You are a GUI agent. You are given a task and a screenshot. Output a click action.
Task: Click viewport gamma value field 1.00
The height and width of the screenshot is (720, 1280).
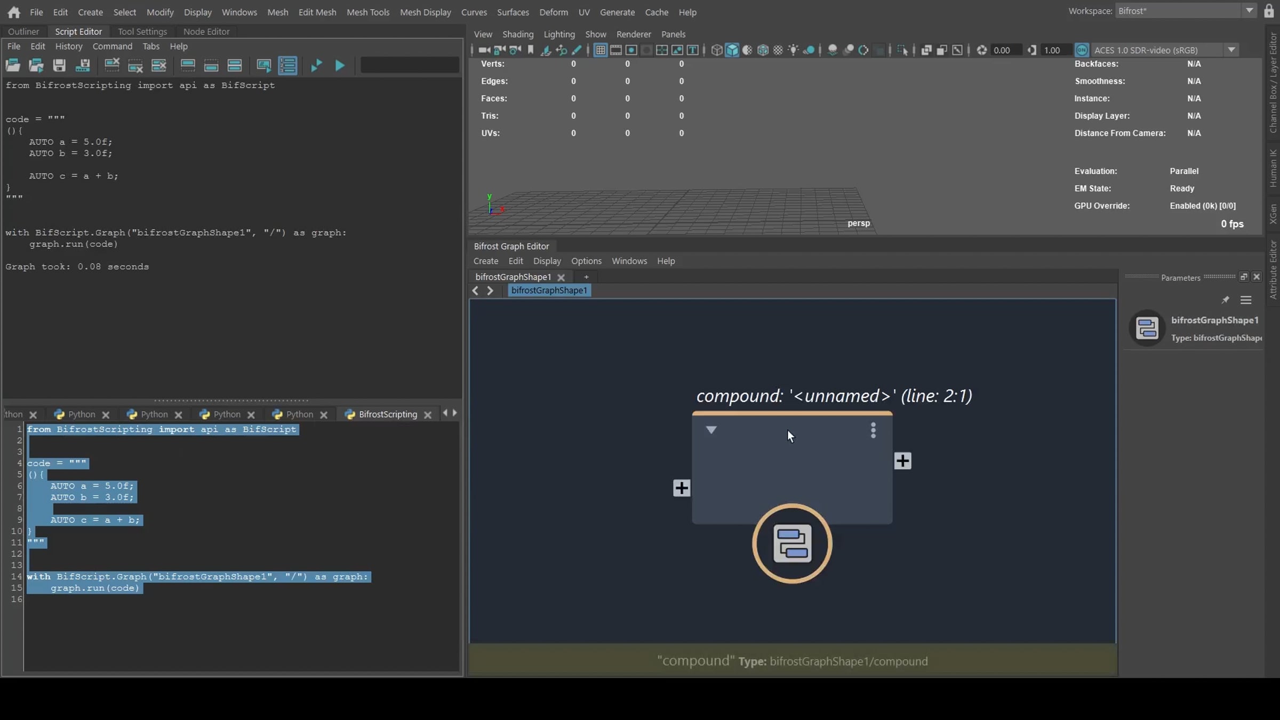point(1057,50)
